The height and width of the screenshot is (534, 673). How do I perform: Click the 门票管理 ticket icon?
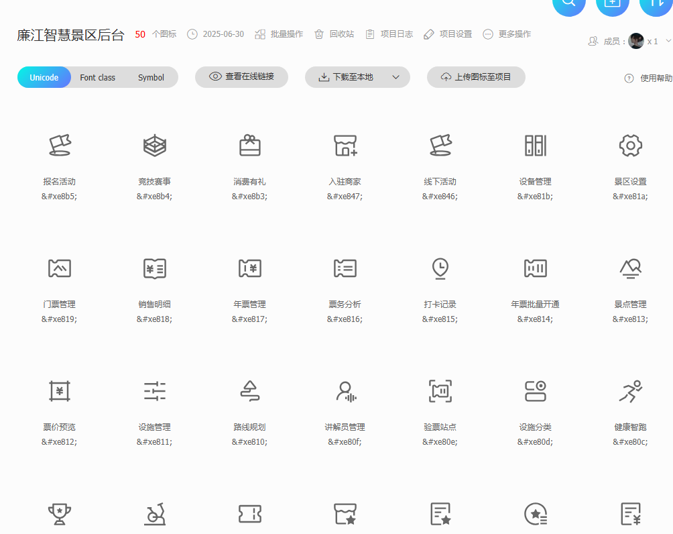60,268
